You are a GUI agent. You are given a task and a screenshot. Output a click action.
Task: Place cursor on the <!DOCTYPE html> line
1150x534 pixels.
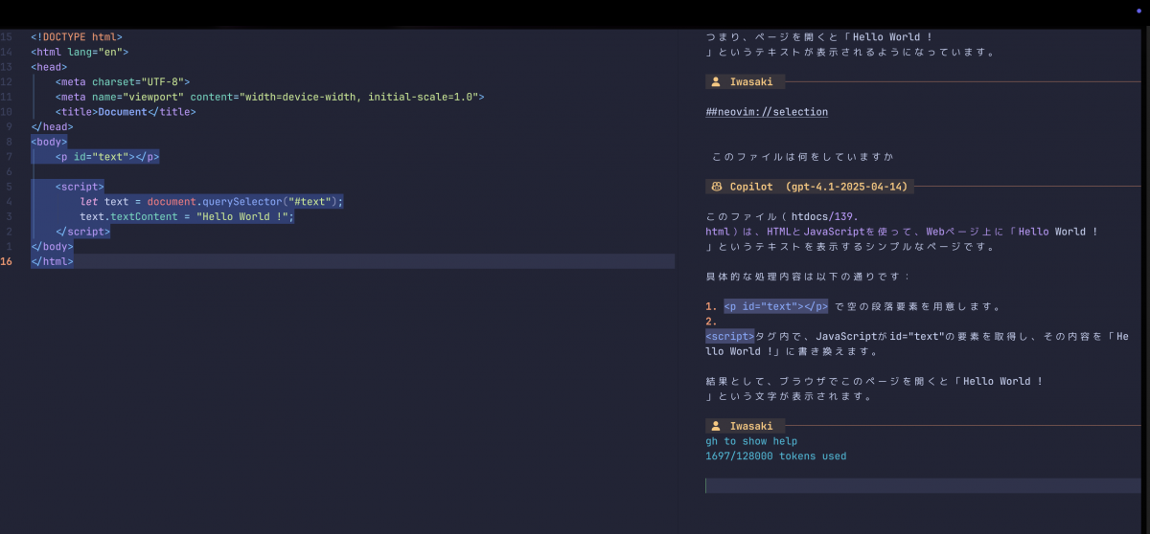tap(76, 37)
